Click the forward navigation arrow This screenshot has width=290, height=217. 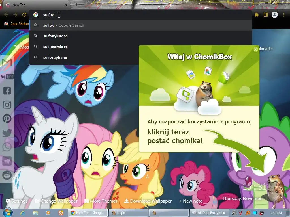(15, 15)
